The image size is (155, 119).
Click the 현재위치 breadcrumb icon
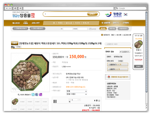[x=102, y=35]
